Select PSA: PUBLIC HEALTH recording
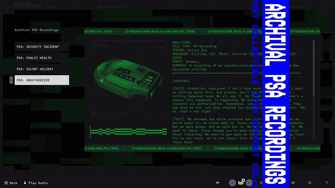 coord(42,58)
